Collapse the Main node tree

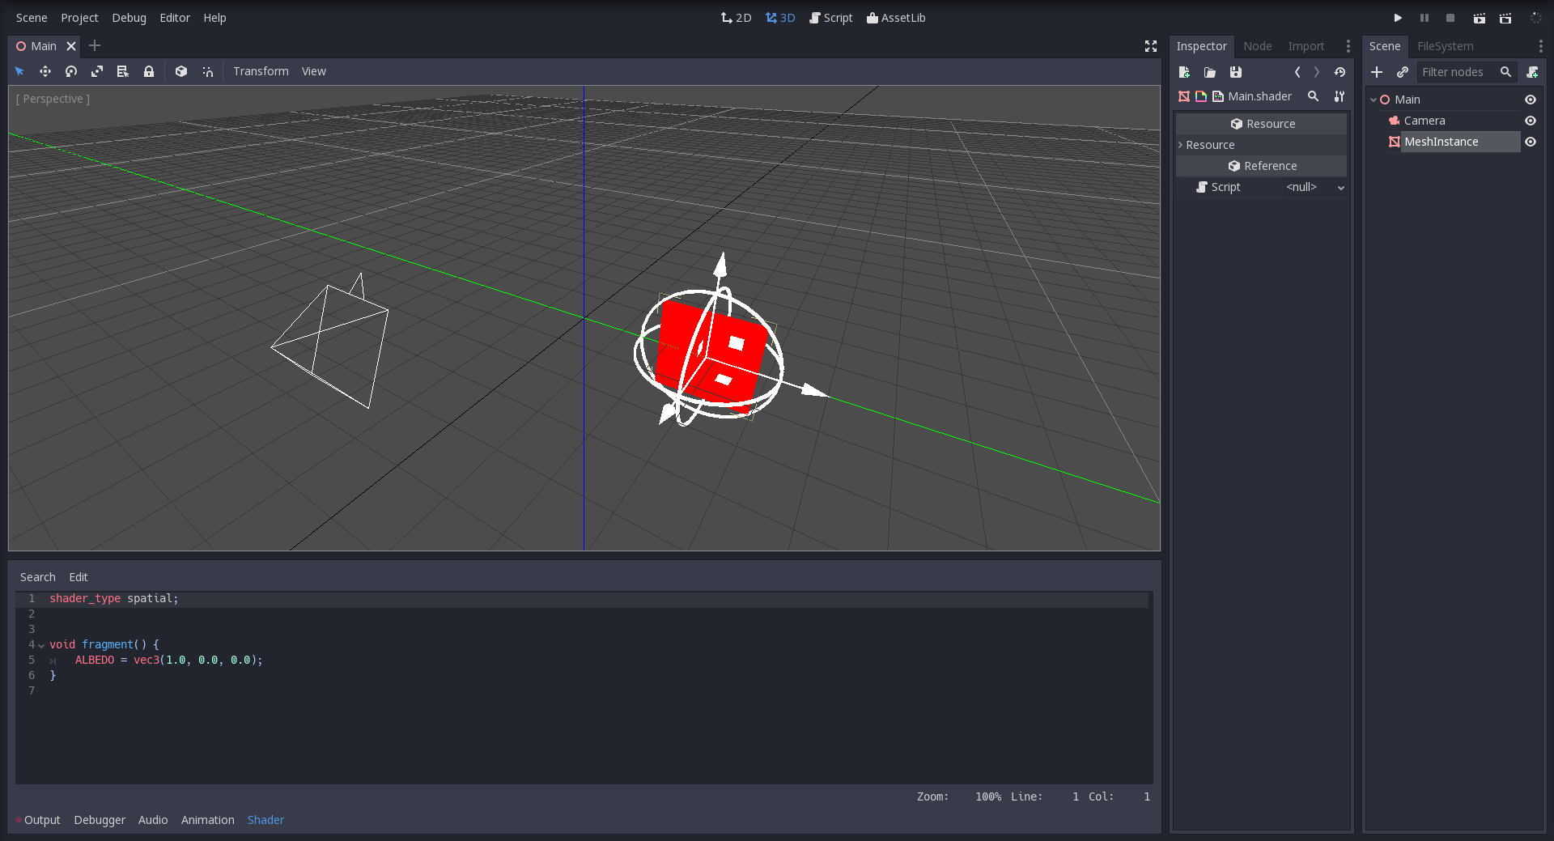click(1374, 100)
